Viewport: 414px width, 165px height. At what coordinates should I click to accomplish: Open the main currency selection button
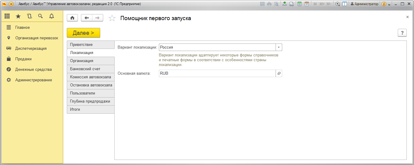(x=279, y=73)
